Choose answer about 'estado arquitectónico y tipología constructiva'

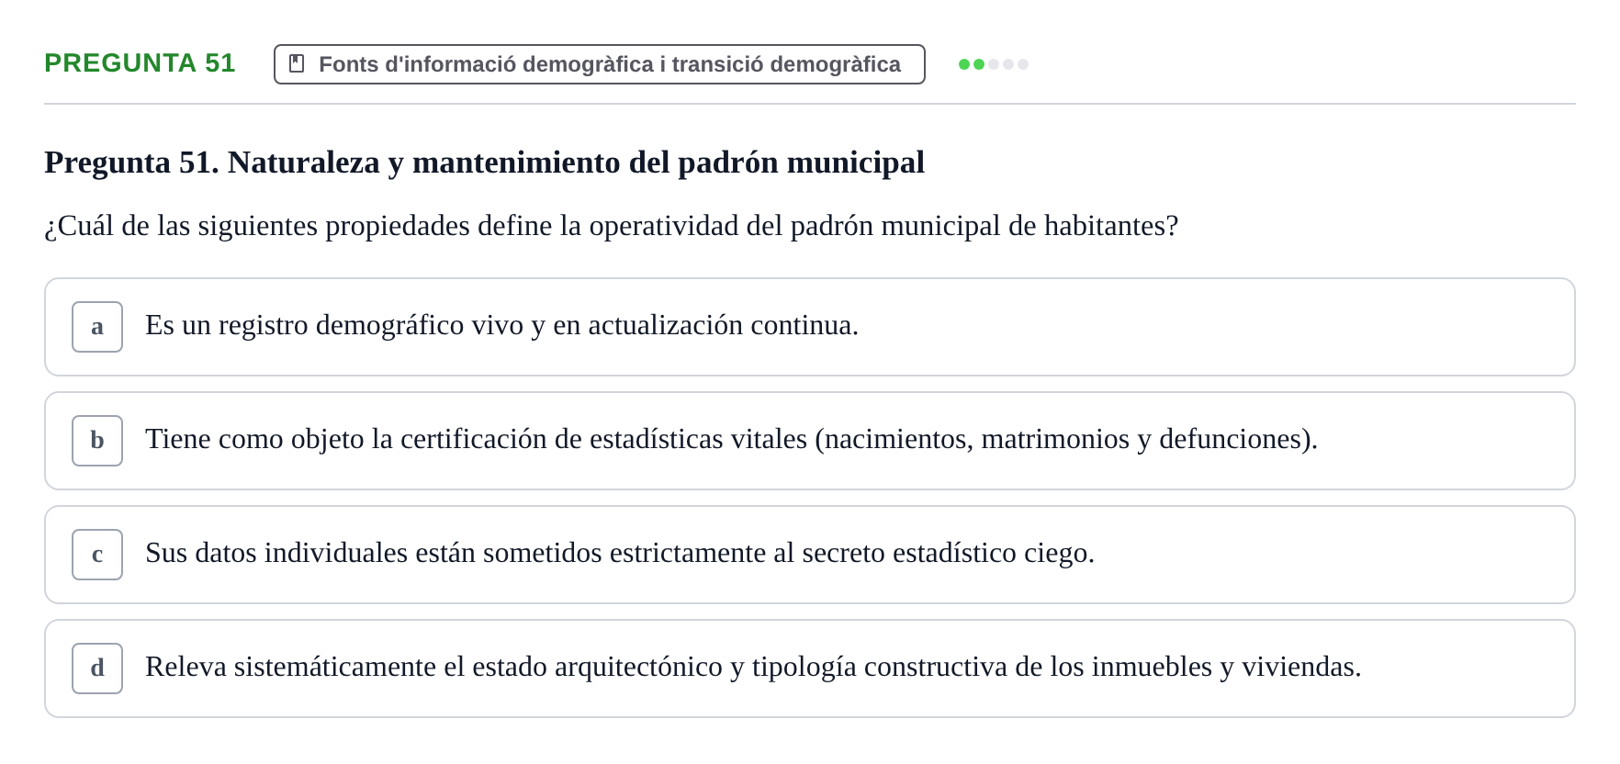click(x=809, y=668)
